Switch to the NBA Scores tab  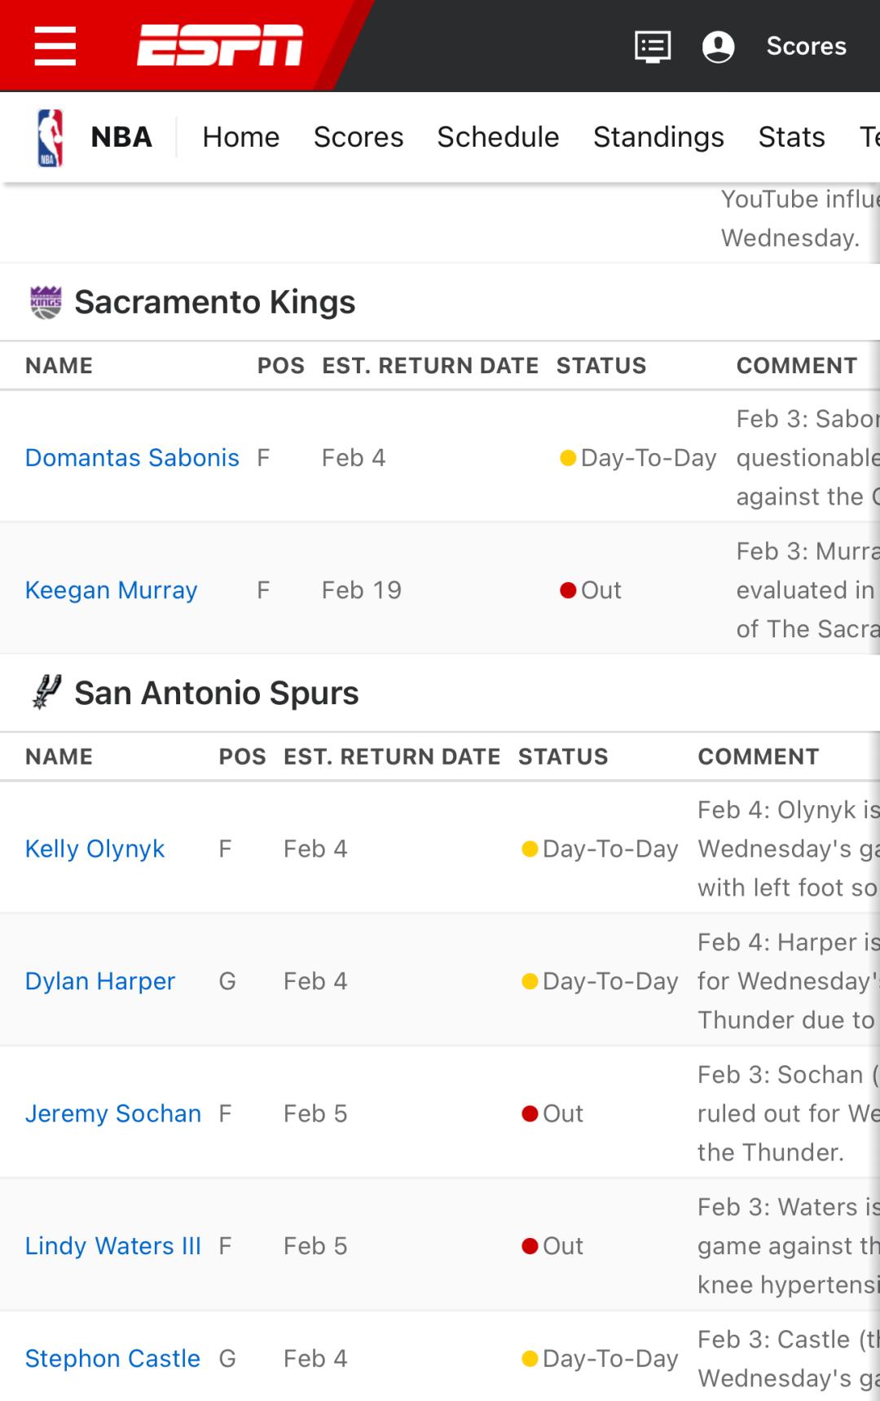tap(358, 137)
